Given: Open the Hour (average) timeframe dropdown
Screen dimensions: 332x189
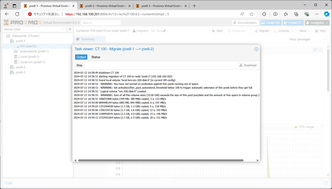Looking at the screenshot, I should point(308,39).
